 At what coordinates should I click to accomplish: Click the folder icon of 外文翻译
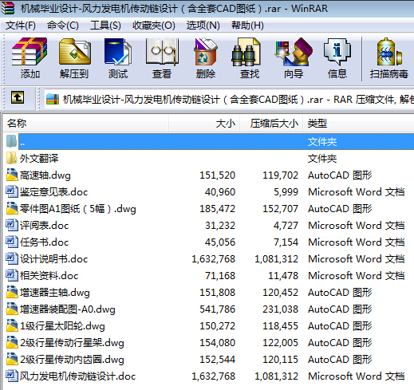click(11, 158)
